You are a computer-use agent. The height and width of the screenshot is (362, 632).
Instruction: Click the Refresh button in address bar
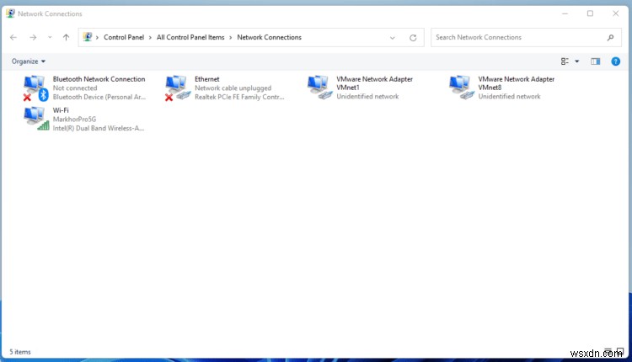[x=413, y=38]
